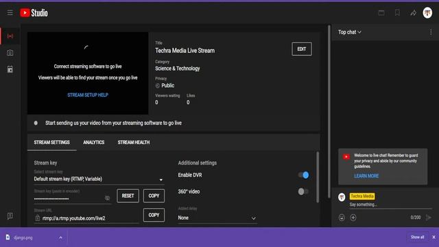Click the Public privacy text

point(167,86)
